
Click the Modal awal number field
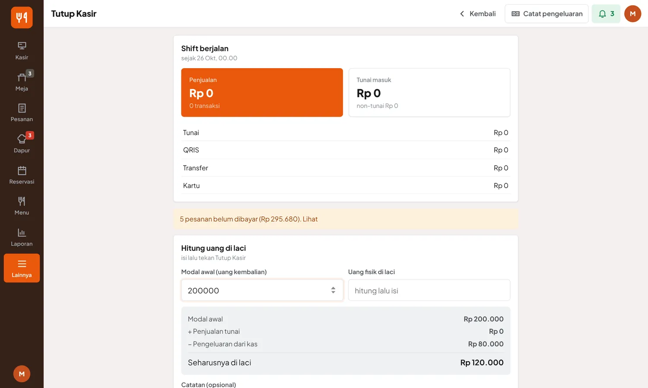coord(262,290)
